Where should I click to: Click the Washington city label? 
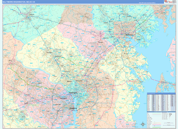tap(73, 93)
